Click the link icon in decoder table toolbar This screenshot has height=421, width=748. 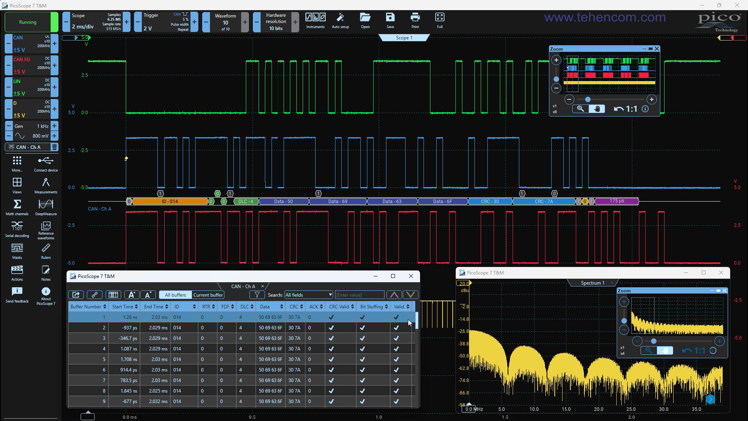click(x=94, y=295)
